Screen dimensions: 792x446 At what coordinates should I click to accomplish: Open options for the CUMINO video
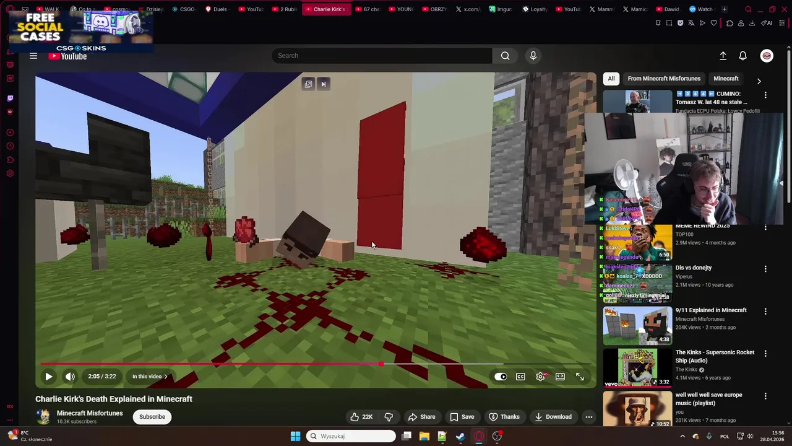point(765,95)
